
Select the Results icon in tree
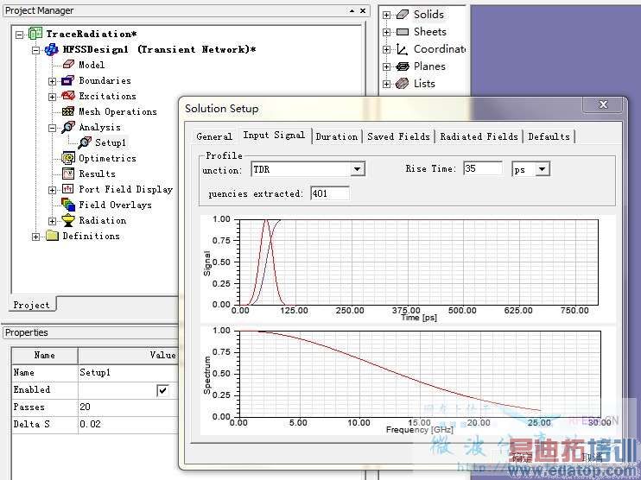[x=67, y=174]
